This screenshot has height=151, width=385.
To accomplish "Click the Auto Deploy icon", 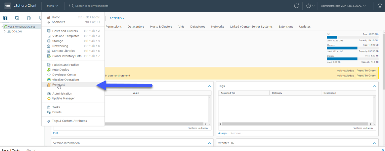I will click(x=49, y=70).
